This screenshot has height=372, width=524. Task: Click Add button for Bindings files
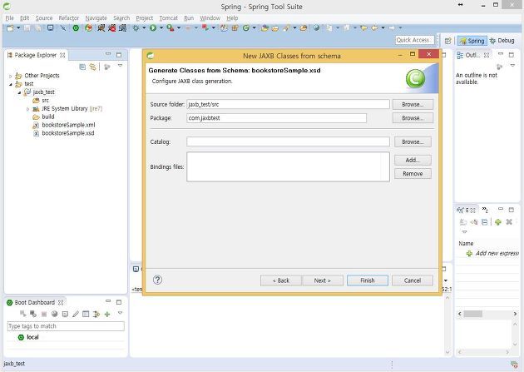point(413,160)
